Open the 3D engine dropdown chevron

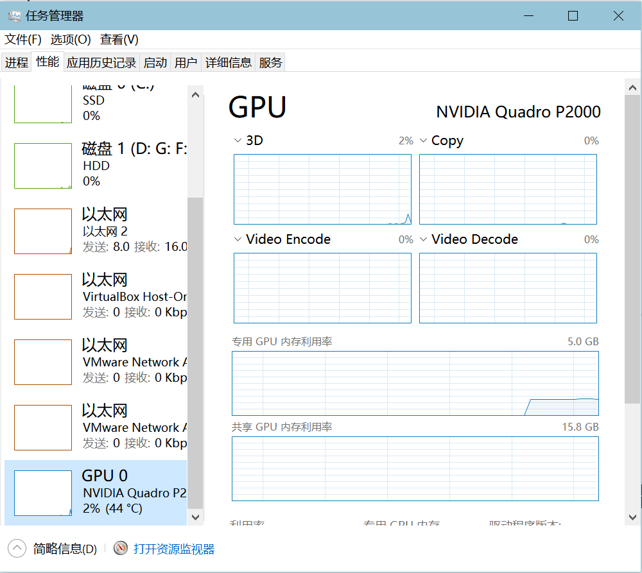pyautogui.click(x=238, y=141)
